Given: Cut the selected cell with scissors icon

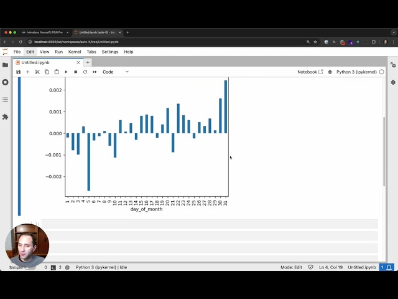Looking at the screenshot, I should click(x=37, y=72).
